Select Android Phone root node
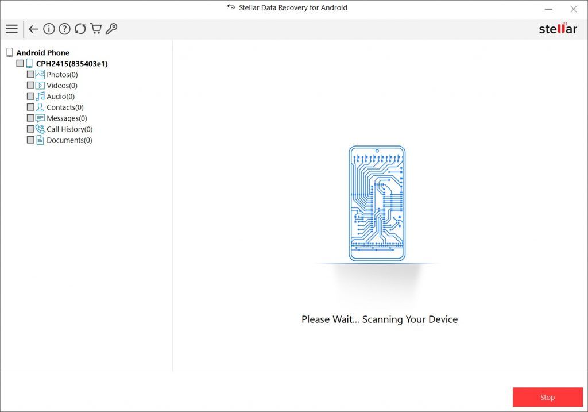The width and height of the screenshot is (588, 412). pyautogui.click(x=42, y=52)
